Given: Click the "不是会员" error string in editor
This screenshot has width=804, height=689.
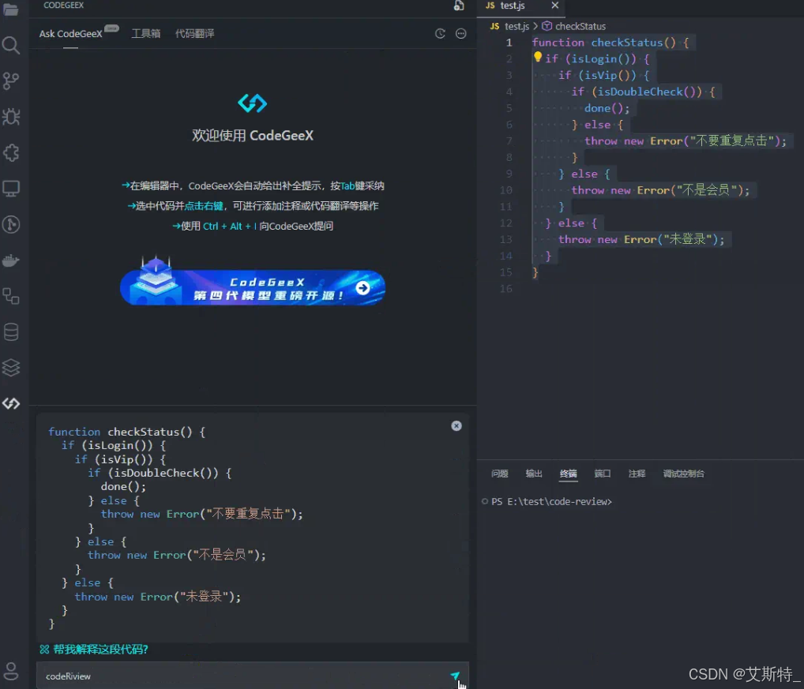Looking at the screenshot, I should (707, 190).
